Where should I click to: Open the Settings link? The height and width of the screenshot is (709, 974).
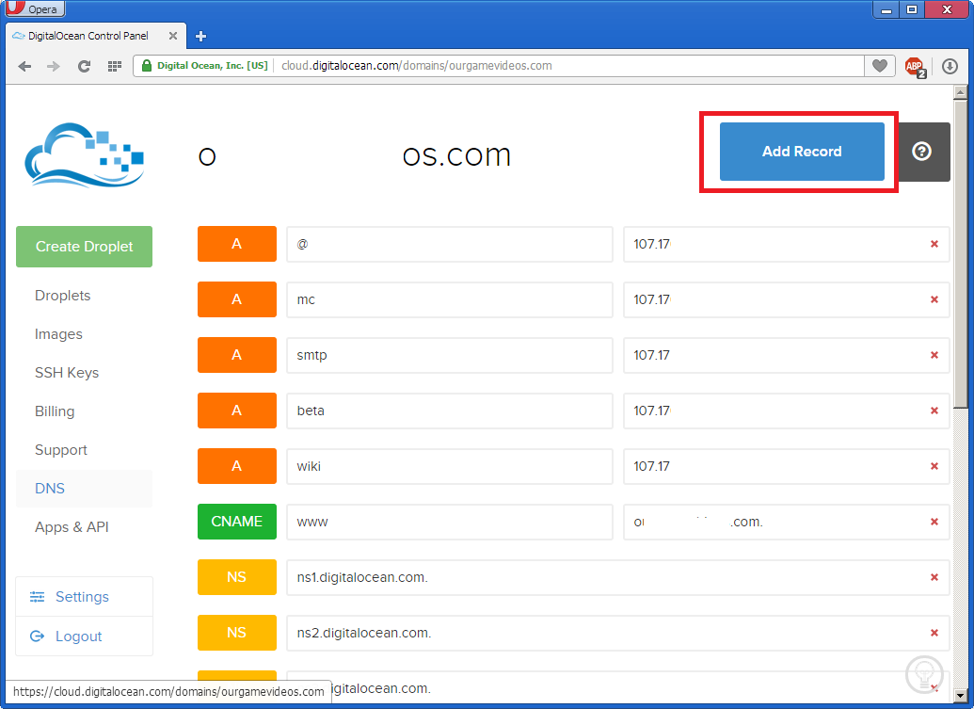(x=84, y=597)
